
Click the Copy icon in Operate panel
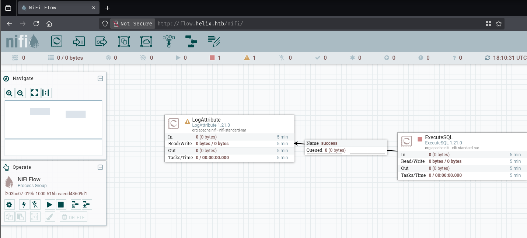coord(10,217)
